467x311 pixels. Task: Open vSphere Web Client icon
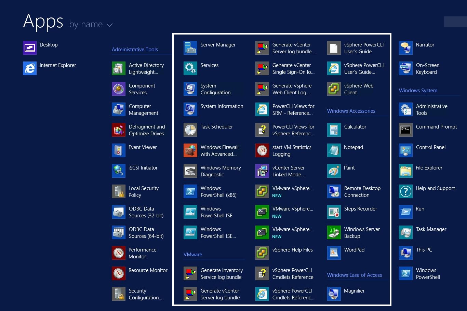334,89
